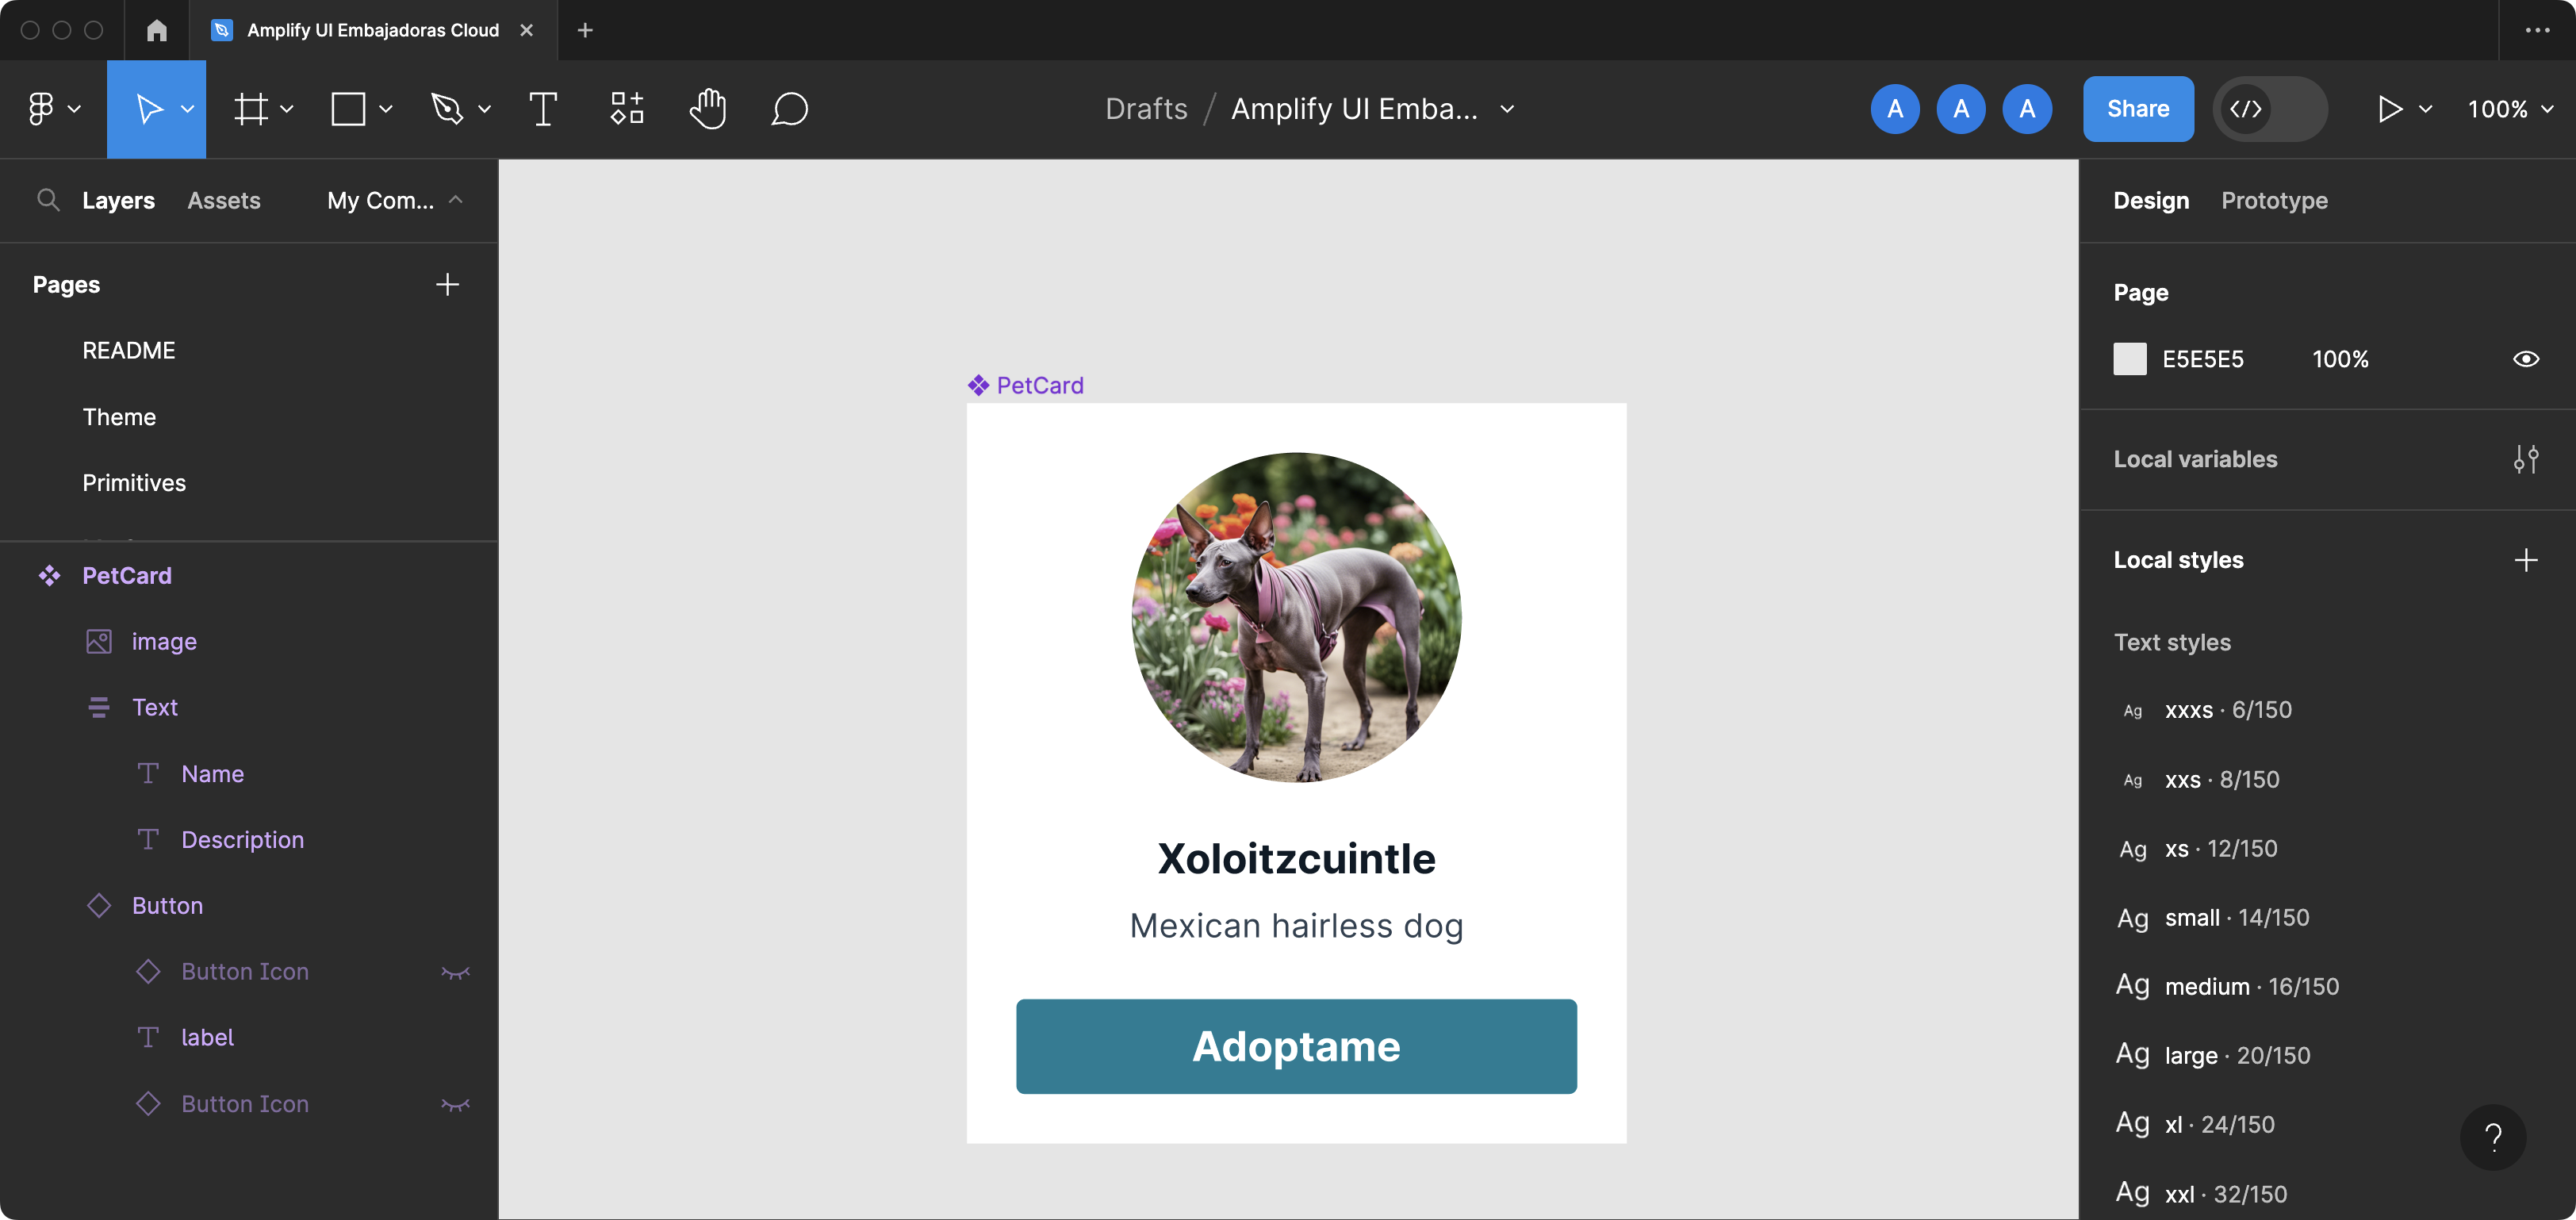Select the Hand tool
The height and width of the screenshot is (1220, 2576).
pos(707,109)
